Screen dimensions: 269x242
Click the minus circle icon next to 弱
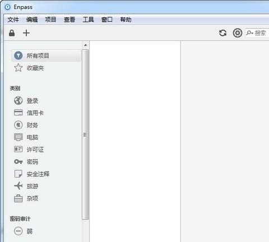[x=18, y=231]
